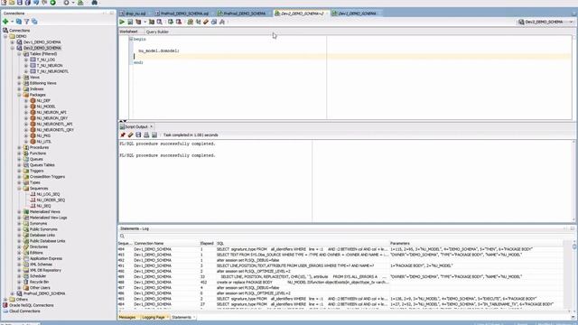Sort by the Elapsed column header
The image size is (578, 325).
point(207,244)
